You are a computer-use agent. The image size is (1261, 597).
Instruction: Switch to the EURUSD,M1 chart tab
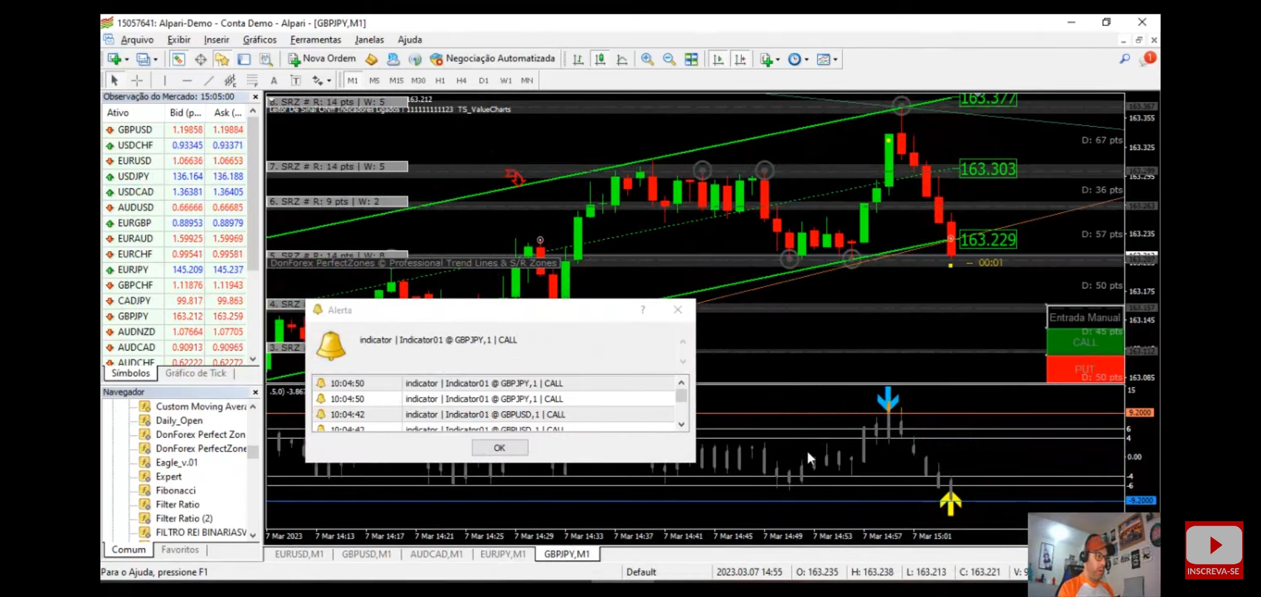click(x=299, y=554)
